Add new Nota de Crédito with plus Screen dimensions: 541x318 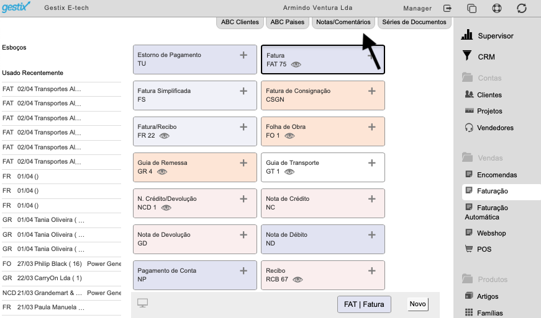[x=372, y=199]
